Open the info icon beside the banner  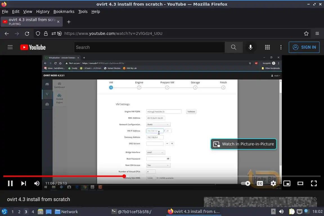coord(314,199)
